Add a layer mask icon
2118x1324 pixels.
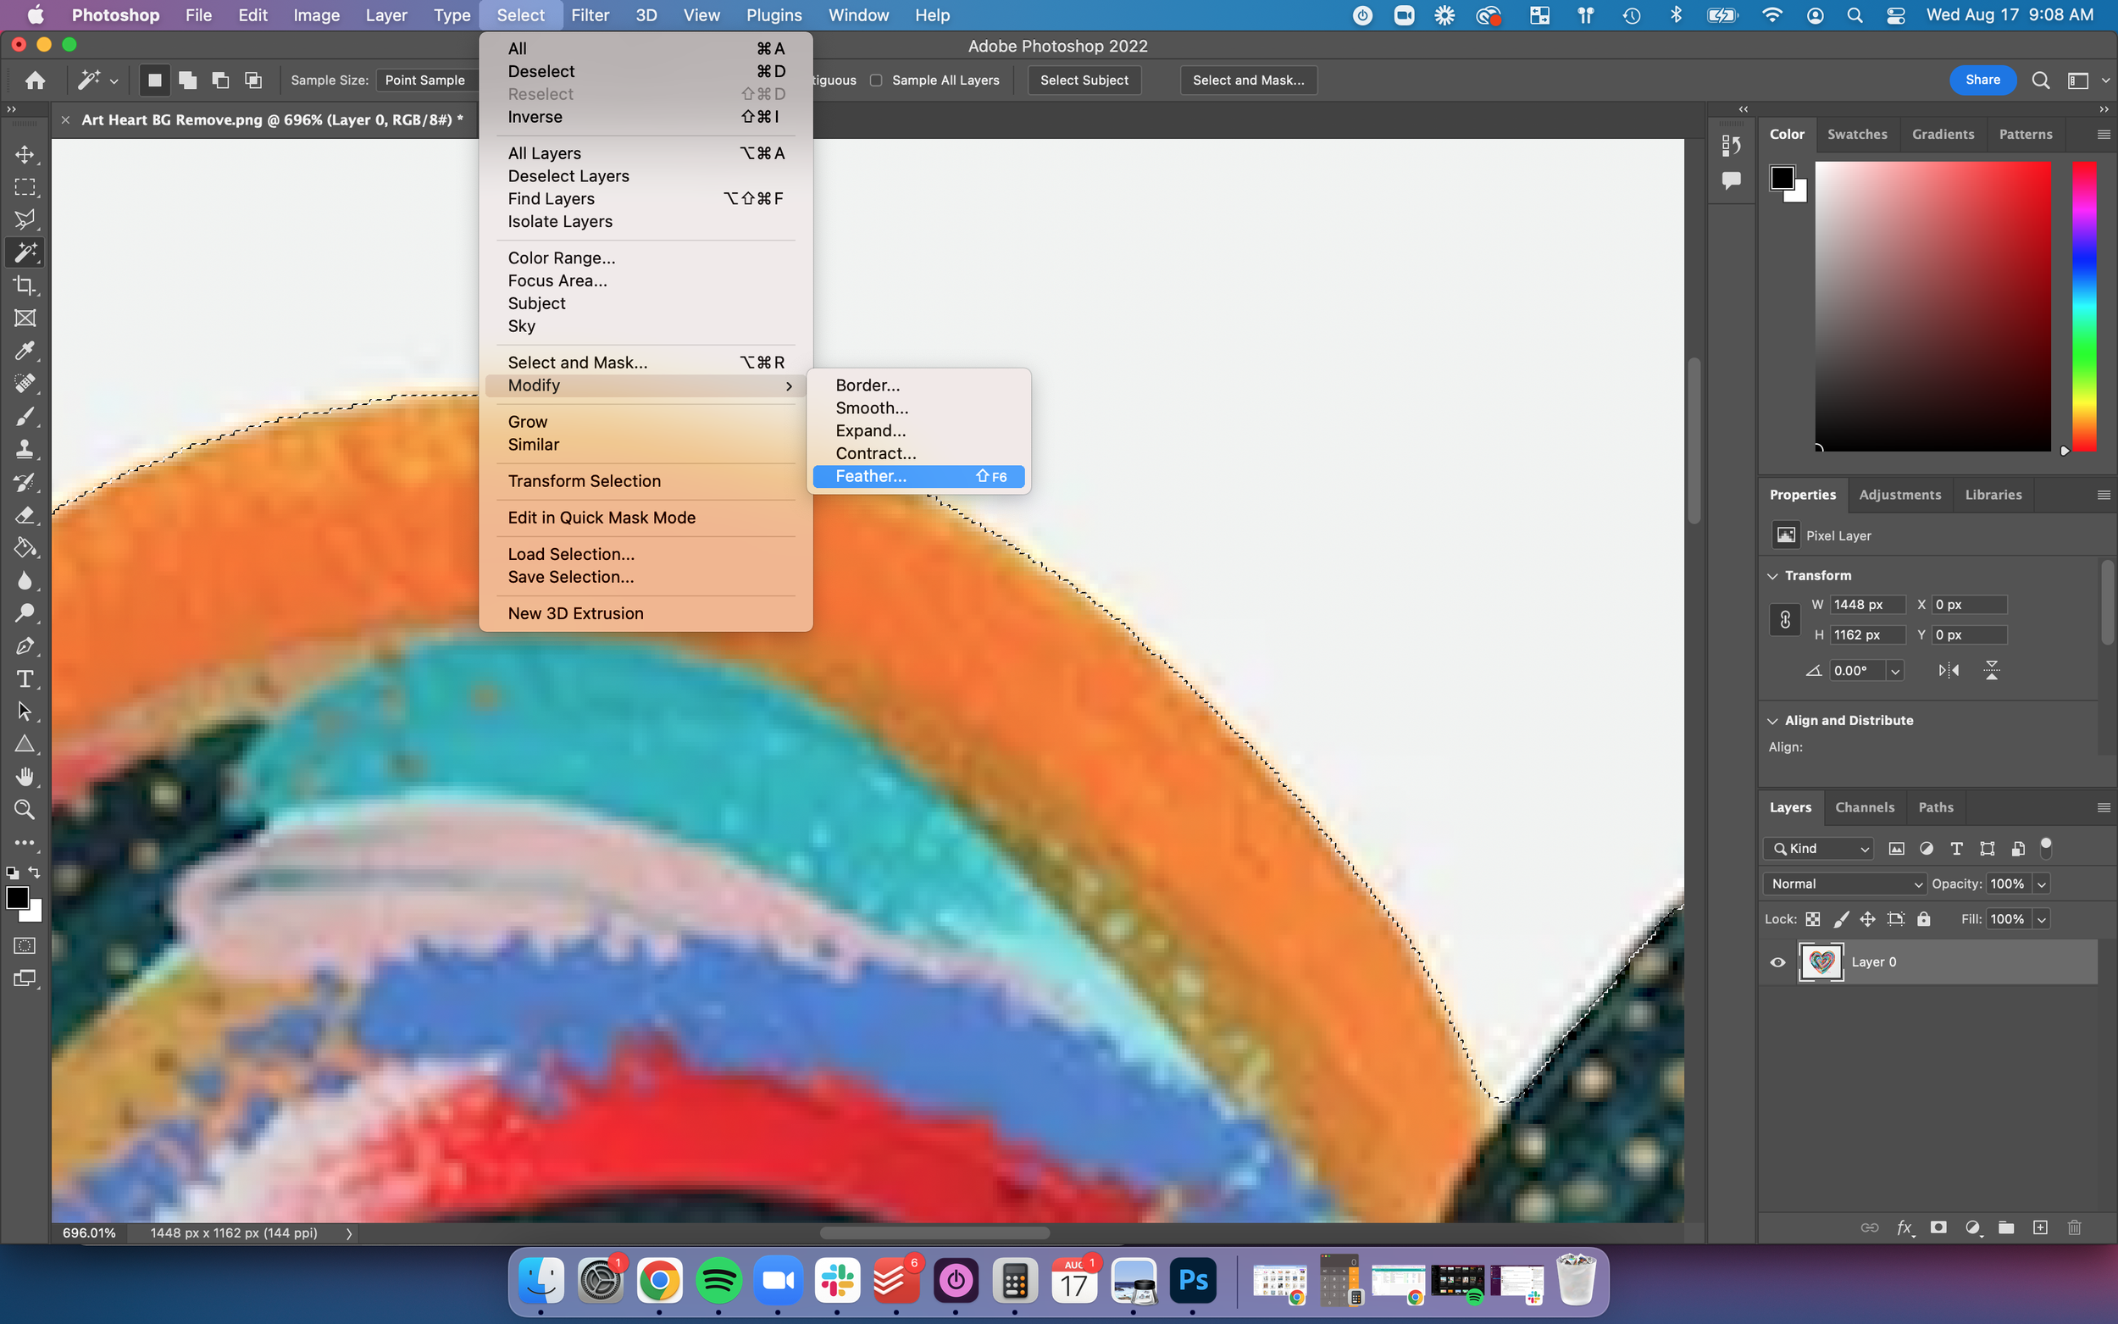tap(1938, 1227)
